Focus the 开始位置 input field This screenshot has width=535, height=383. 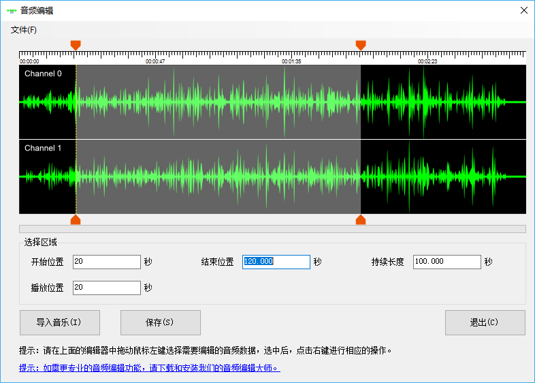tap(106, 262)
